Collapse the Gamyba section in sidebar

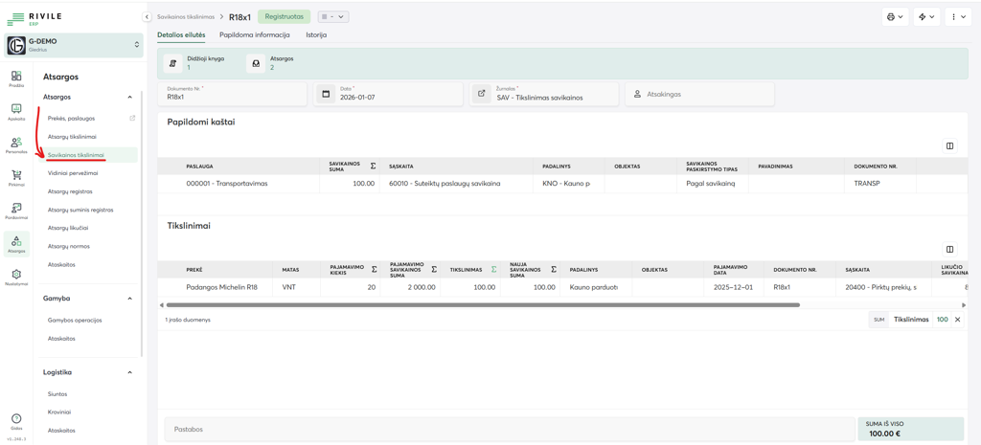coord(130,299)
